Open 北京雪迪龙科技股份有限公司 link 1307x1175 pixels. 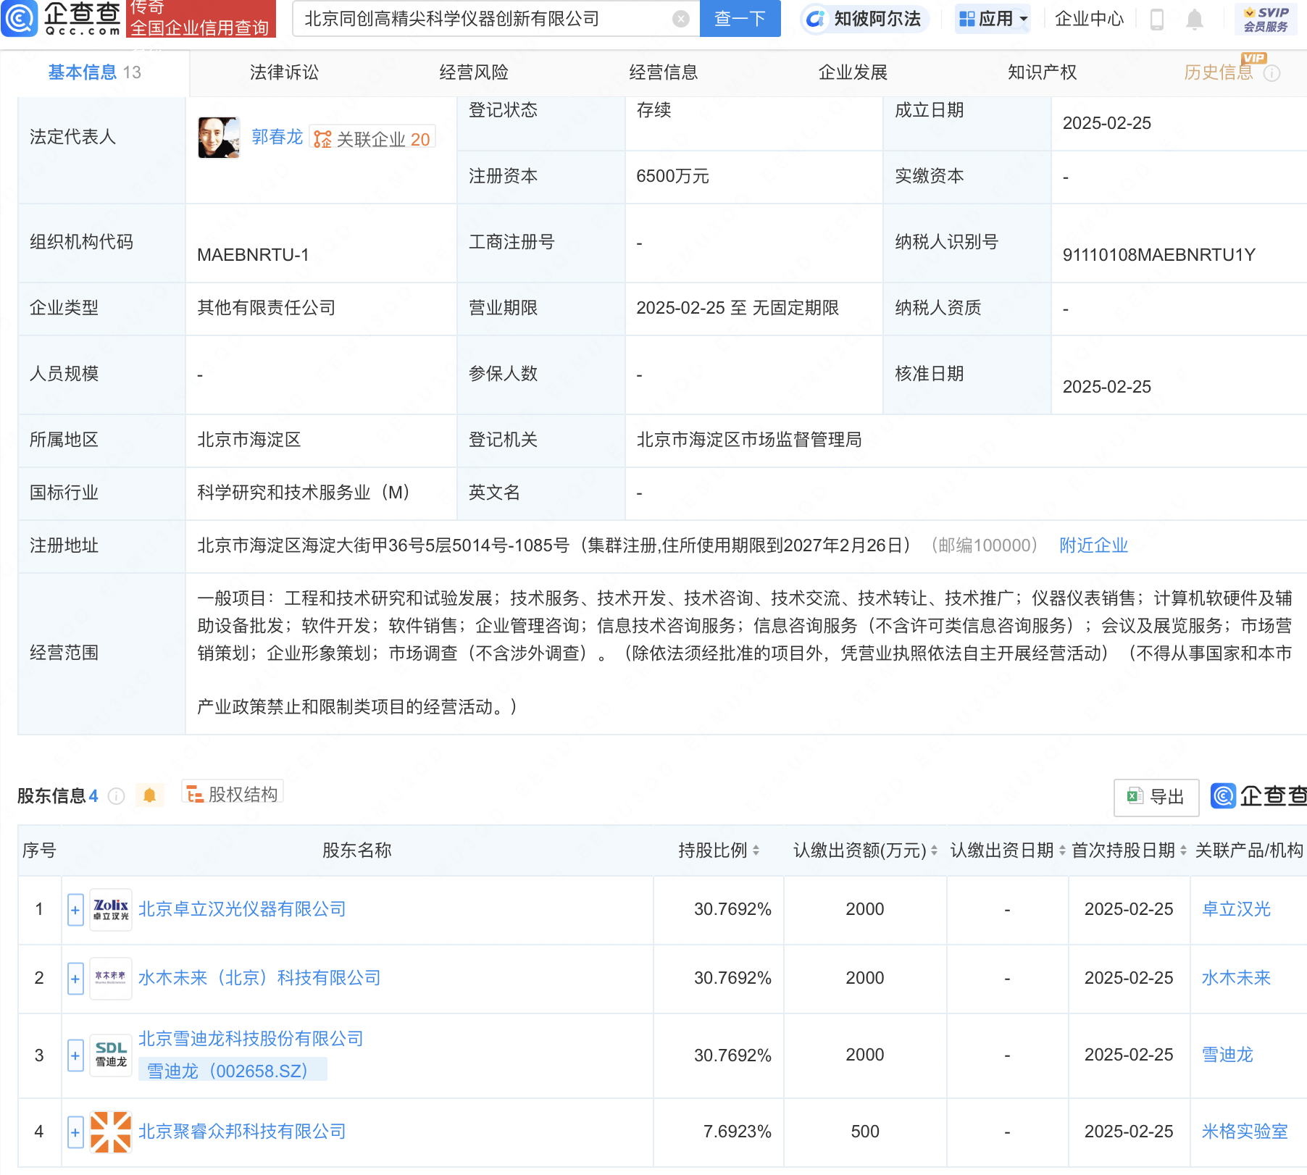(251, 1039)
